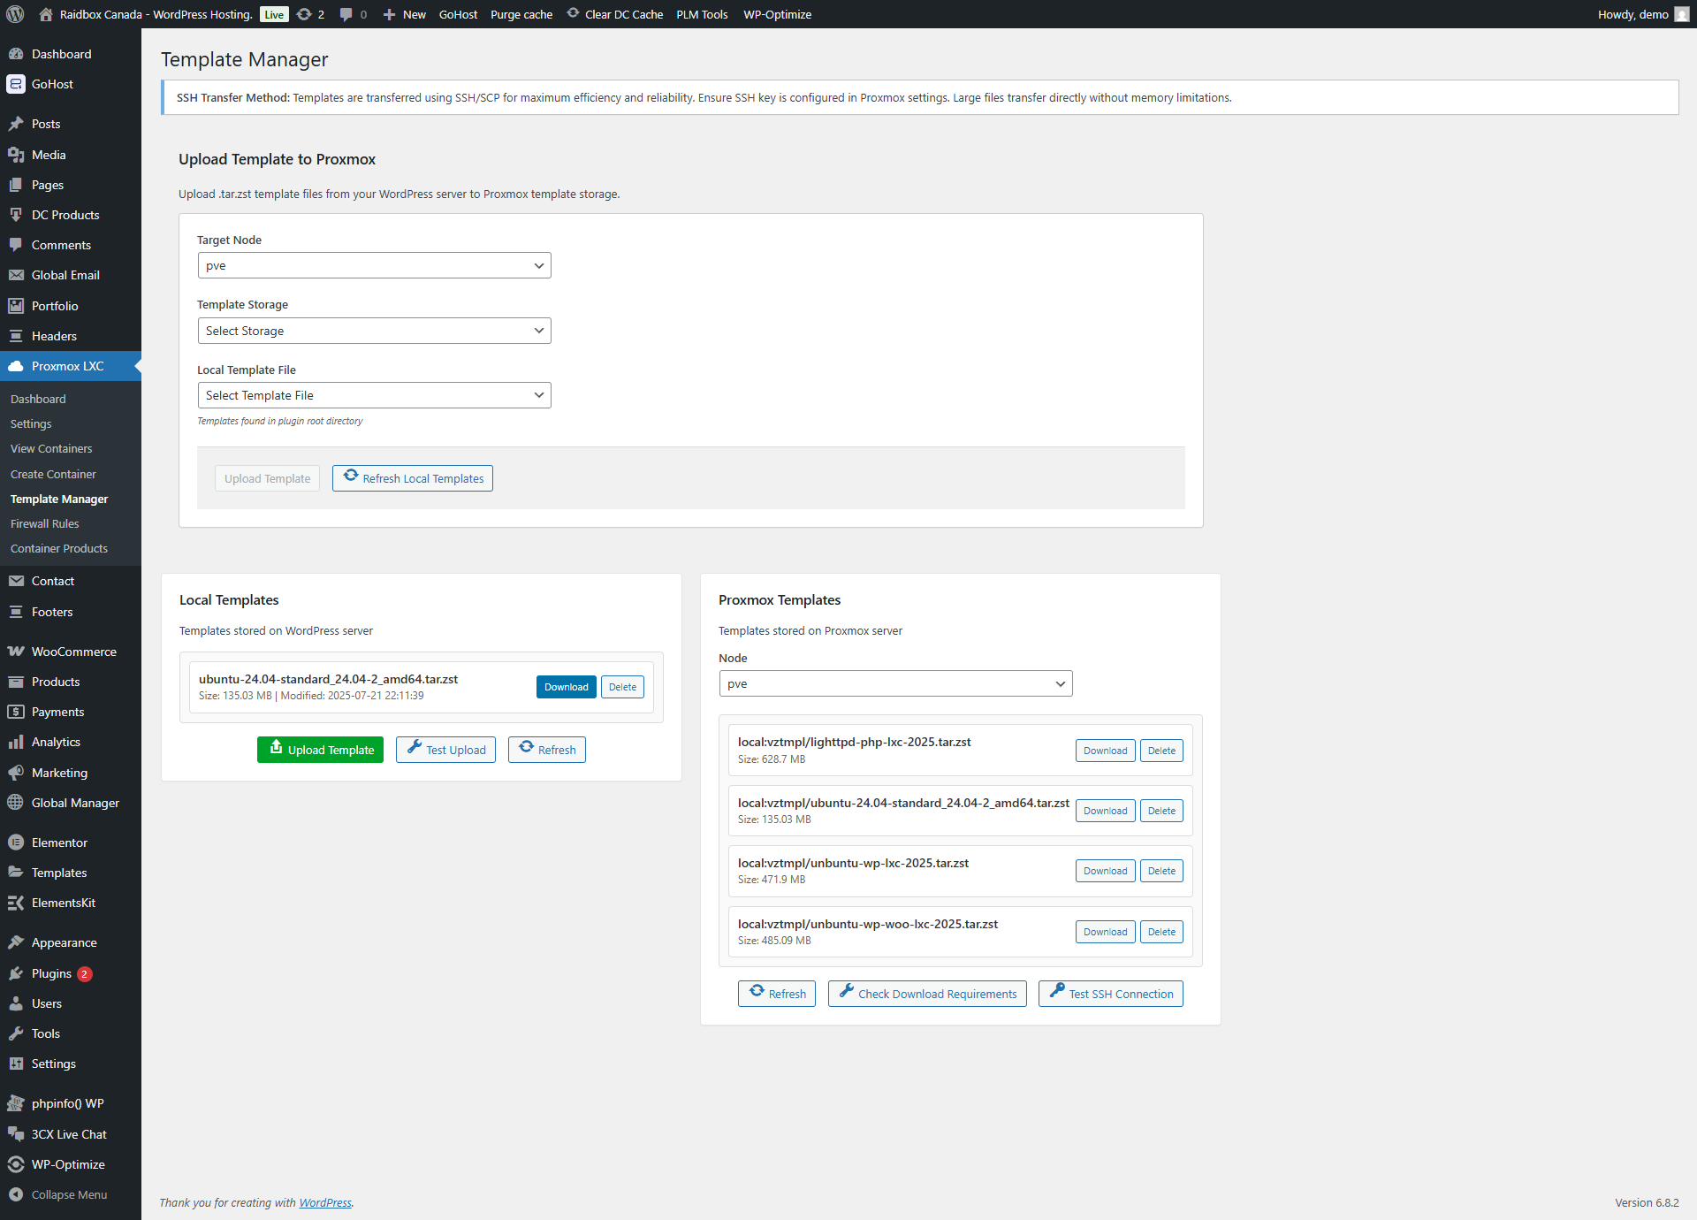Go to Create Container submenu
1697x1220 pixels.
(53, 474)
